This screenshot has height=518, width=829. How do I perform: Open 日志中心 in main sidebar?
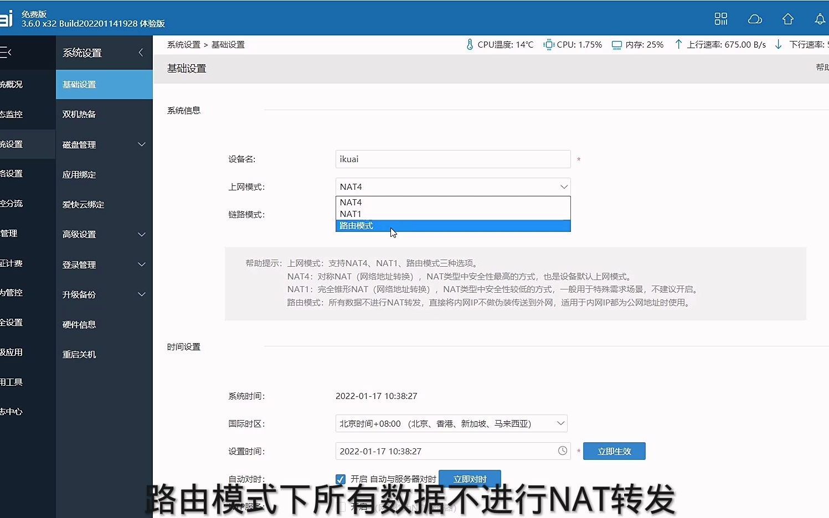[28, 411]
